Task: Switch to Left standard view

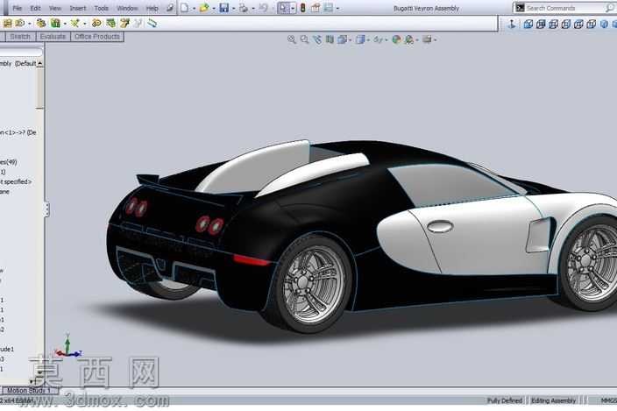Action: [x=553, y=24]
